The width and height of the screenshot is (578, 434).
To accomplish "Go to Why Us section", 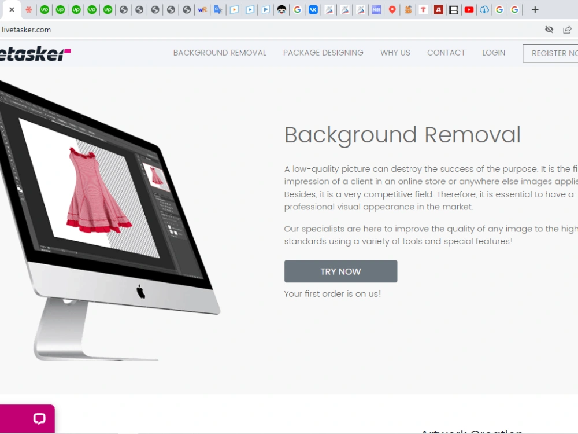I will [x=395, y=53].
